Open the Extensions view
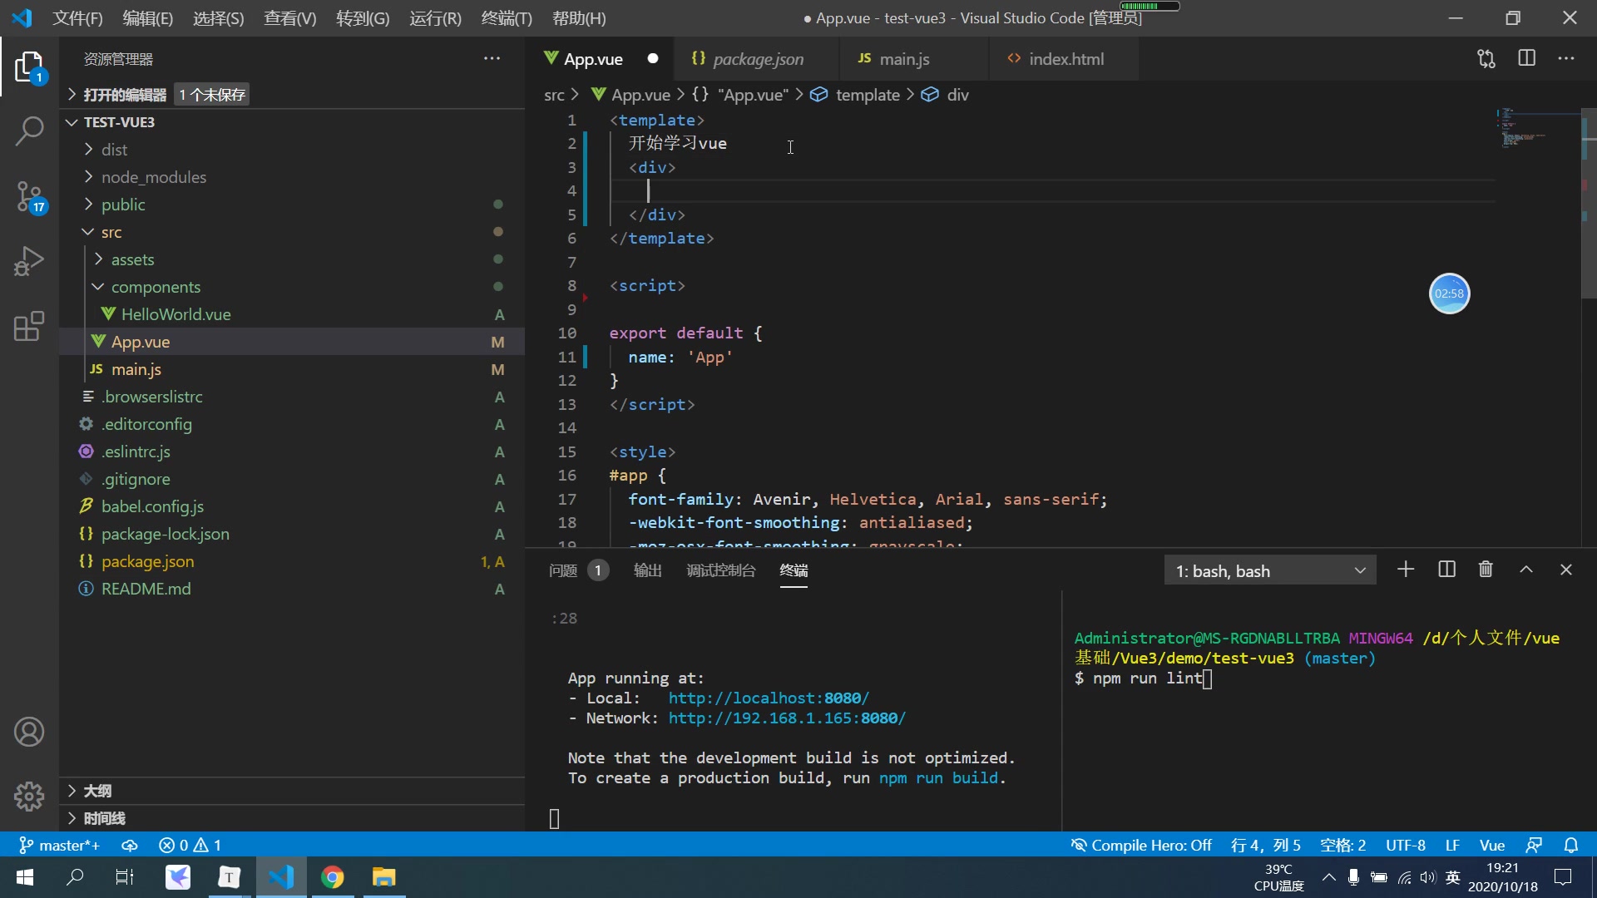This screenshot has height=898, width=1597. click(29, 327)
